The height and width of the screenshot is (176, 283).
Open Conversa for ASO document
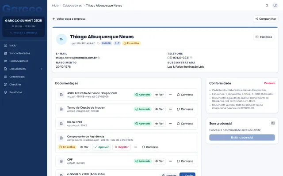click(185, 95)
